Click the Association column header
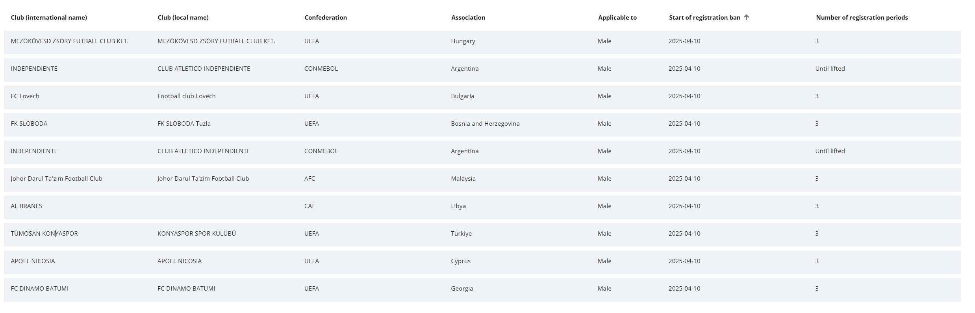 pyautogui.click(x=468, y=18)
